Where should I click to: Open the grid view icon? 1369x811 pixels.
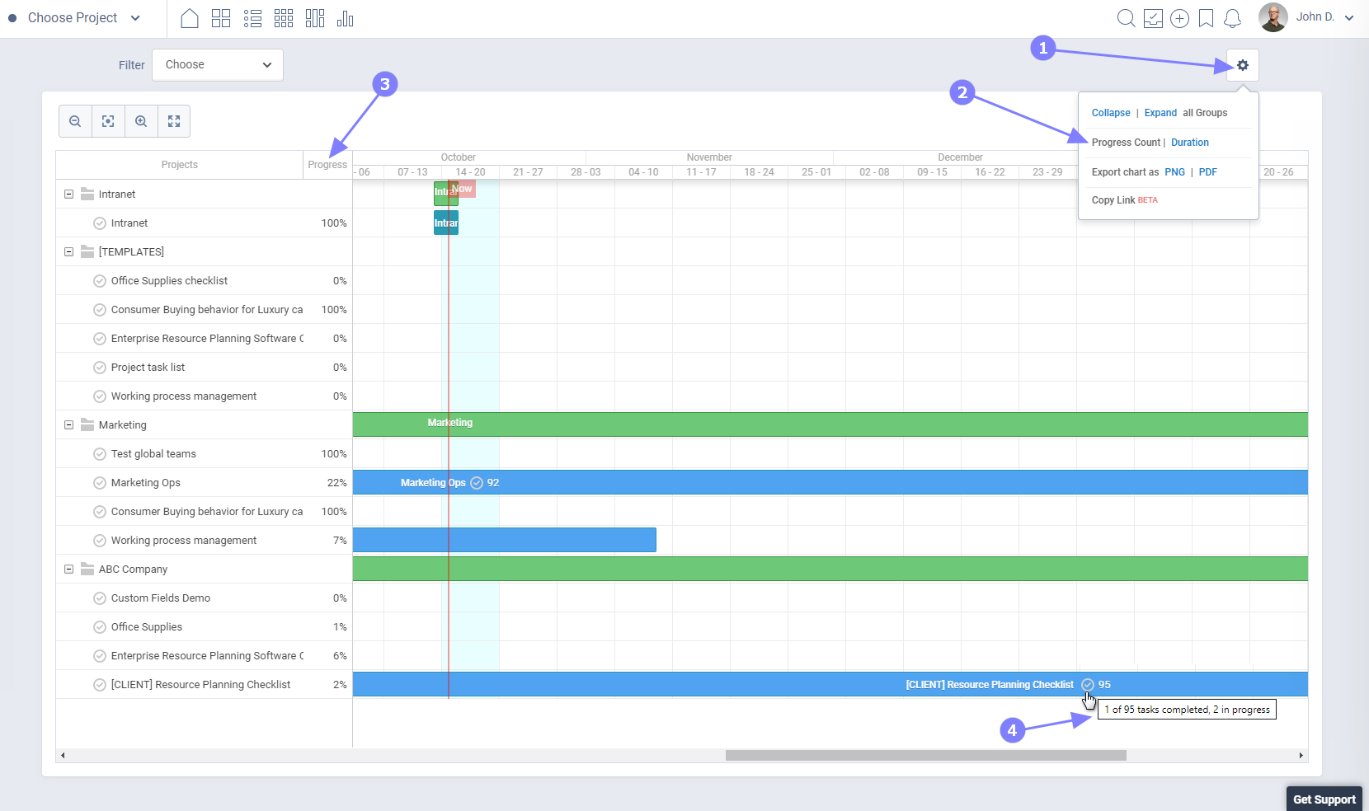pos(285,18)
